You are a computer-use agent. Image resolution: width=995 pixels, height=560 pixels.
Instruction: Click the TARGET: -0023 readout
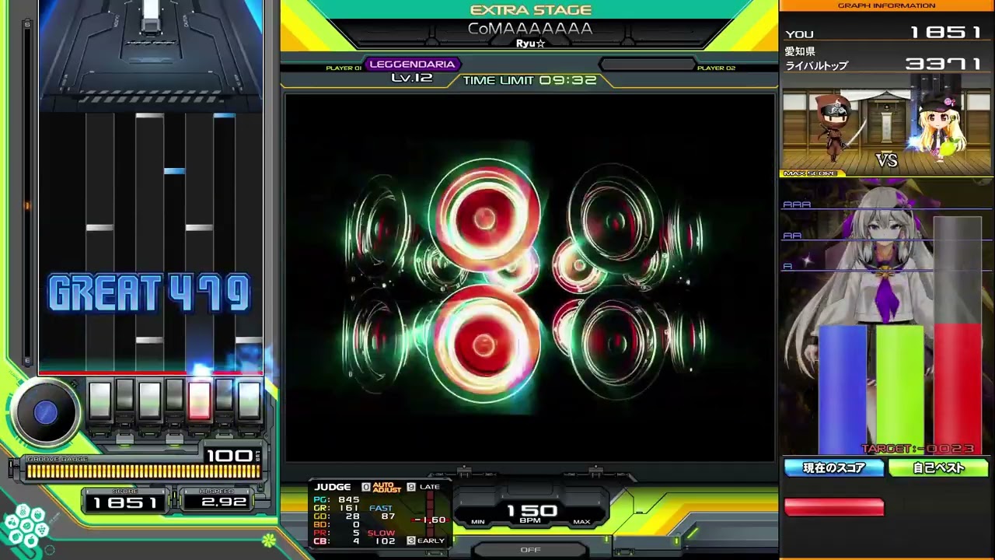[917, 449]
